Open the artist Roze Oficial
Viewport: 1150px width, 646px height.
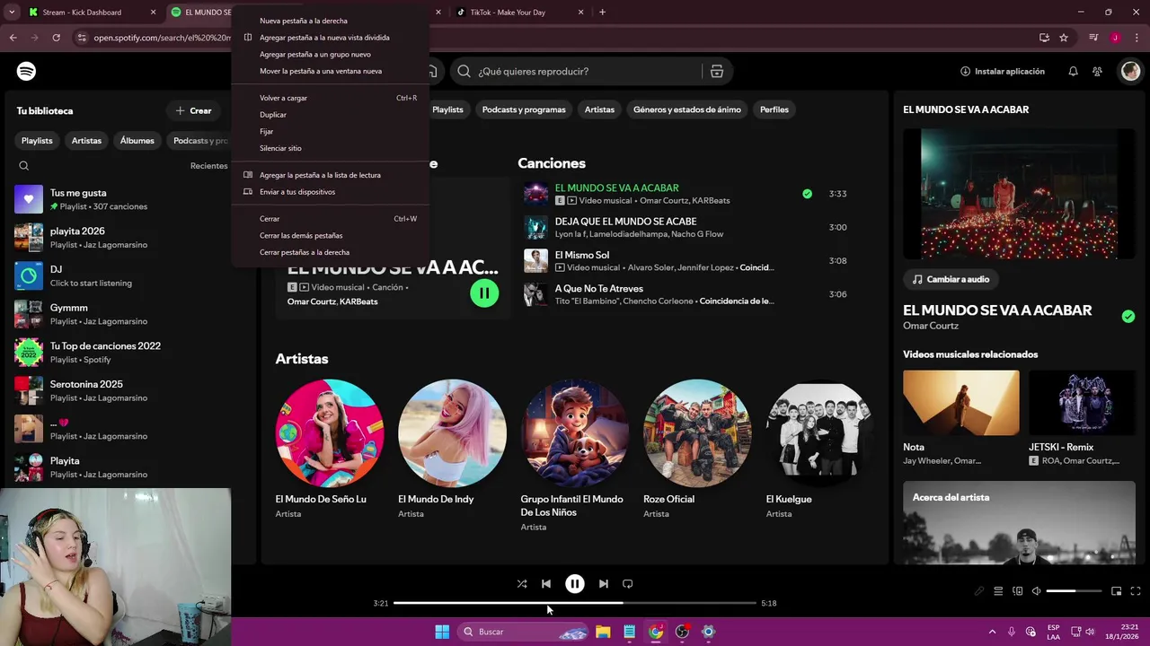[697, 448]
